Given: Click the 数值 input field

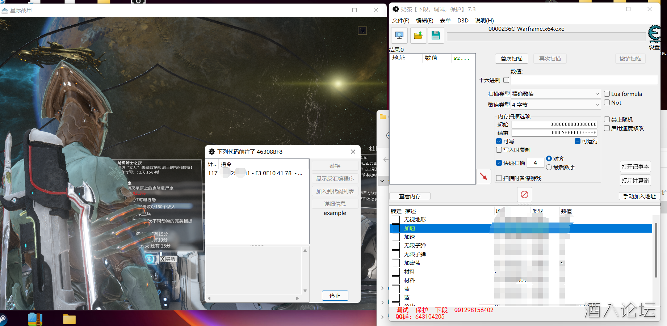Looking at the screenshot, I should (x=584, y=80).
